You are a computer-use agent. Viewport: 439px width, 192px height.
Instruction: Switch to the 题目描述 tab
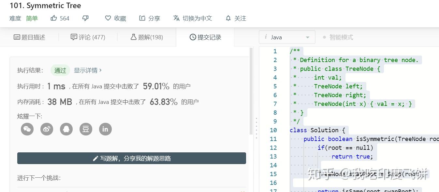29,37
